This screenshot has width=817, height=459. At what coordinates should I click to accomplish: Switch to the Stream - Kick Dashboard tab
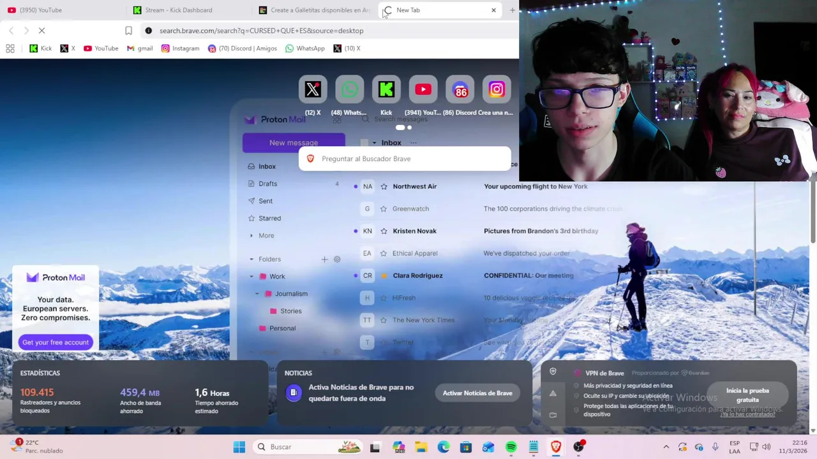coord(190,10)
